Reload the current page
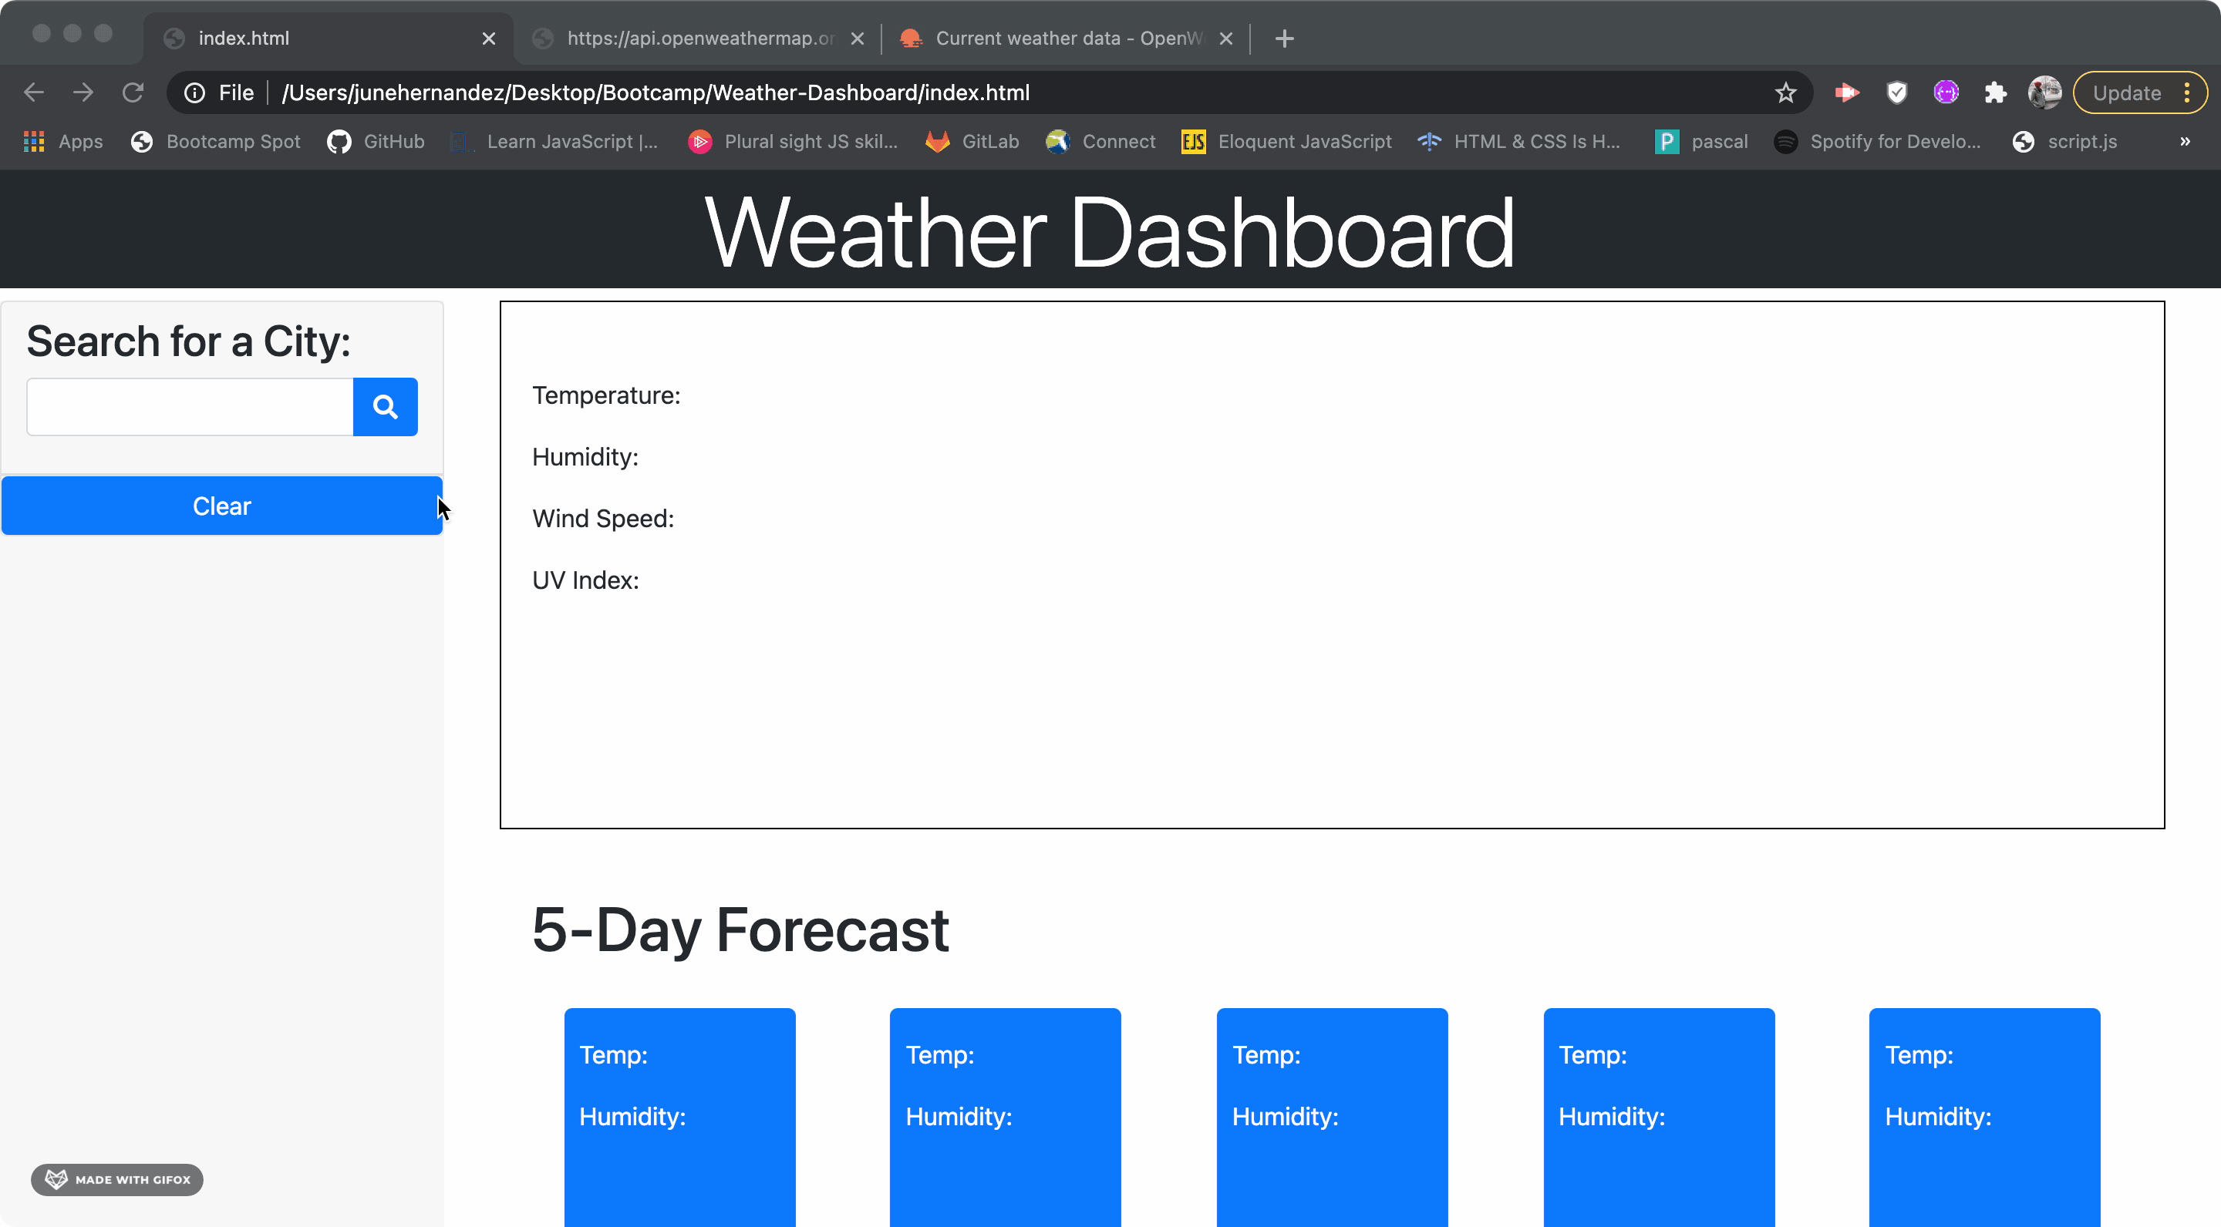Viewport: 2221px width, 1227px height. point(133,92)
